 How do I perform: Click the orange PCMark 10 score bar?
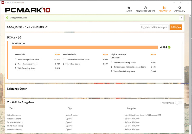click(x=85, y=47)
